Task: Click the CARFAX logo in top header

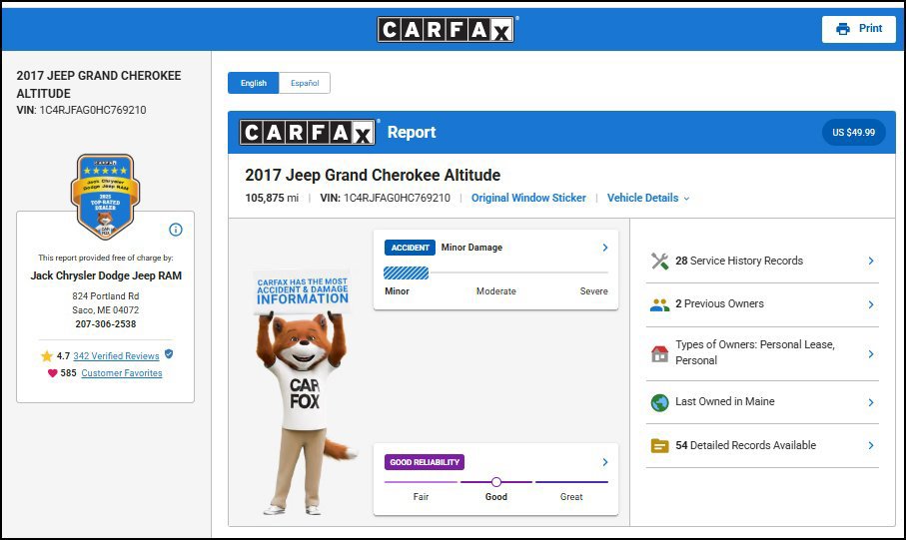Action: pos(446,29)
